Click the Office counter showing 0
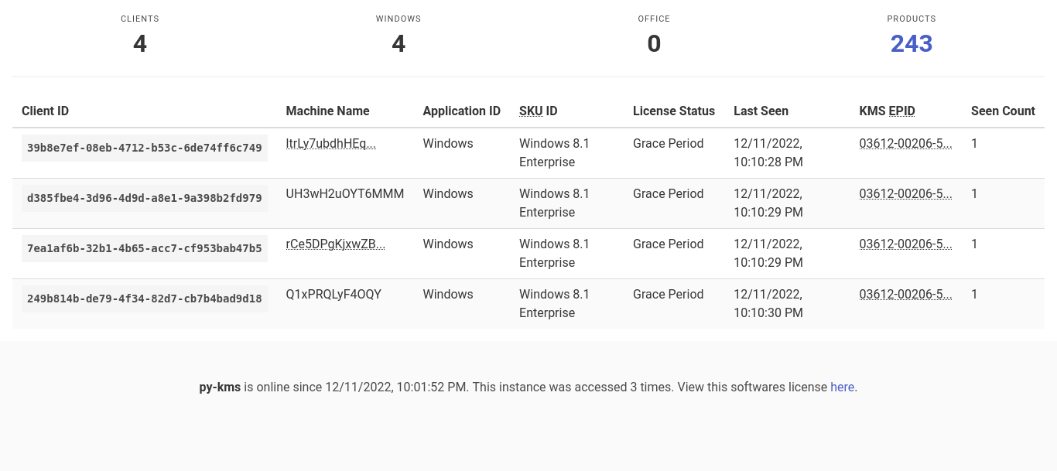 pyautogui.click(x=654, y=43)
